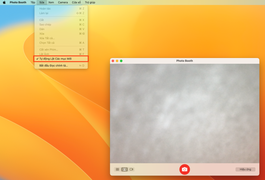This screenshot has height=180, width=265.
Task: Open the Cửa sổ menu
Action: pyautogui.click(x=76, y=2)
